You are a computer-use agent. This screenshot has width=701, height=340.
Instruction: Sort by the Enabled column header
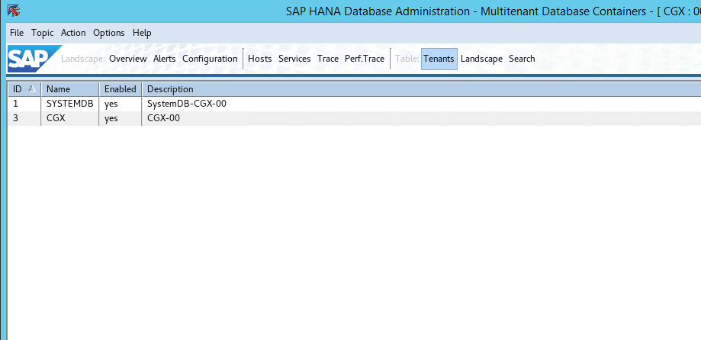(x=121, y=89)
